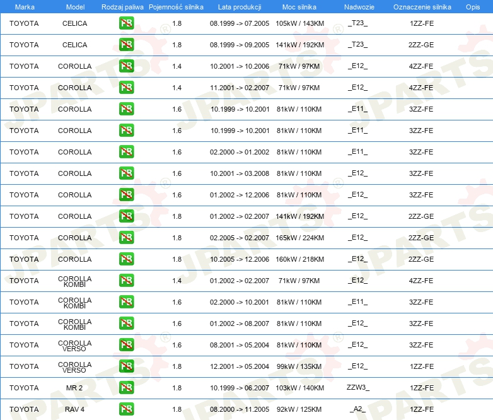Click the date range 02.2000 -> 10.2001
This screenshot has height=420, width=493.
[x=240, y=302]
